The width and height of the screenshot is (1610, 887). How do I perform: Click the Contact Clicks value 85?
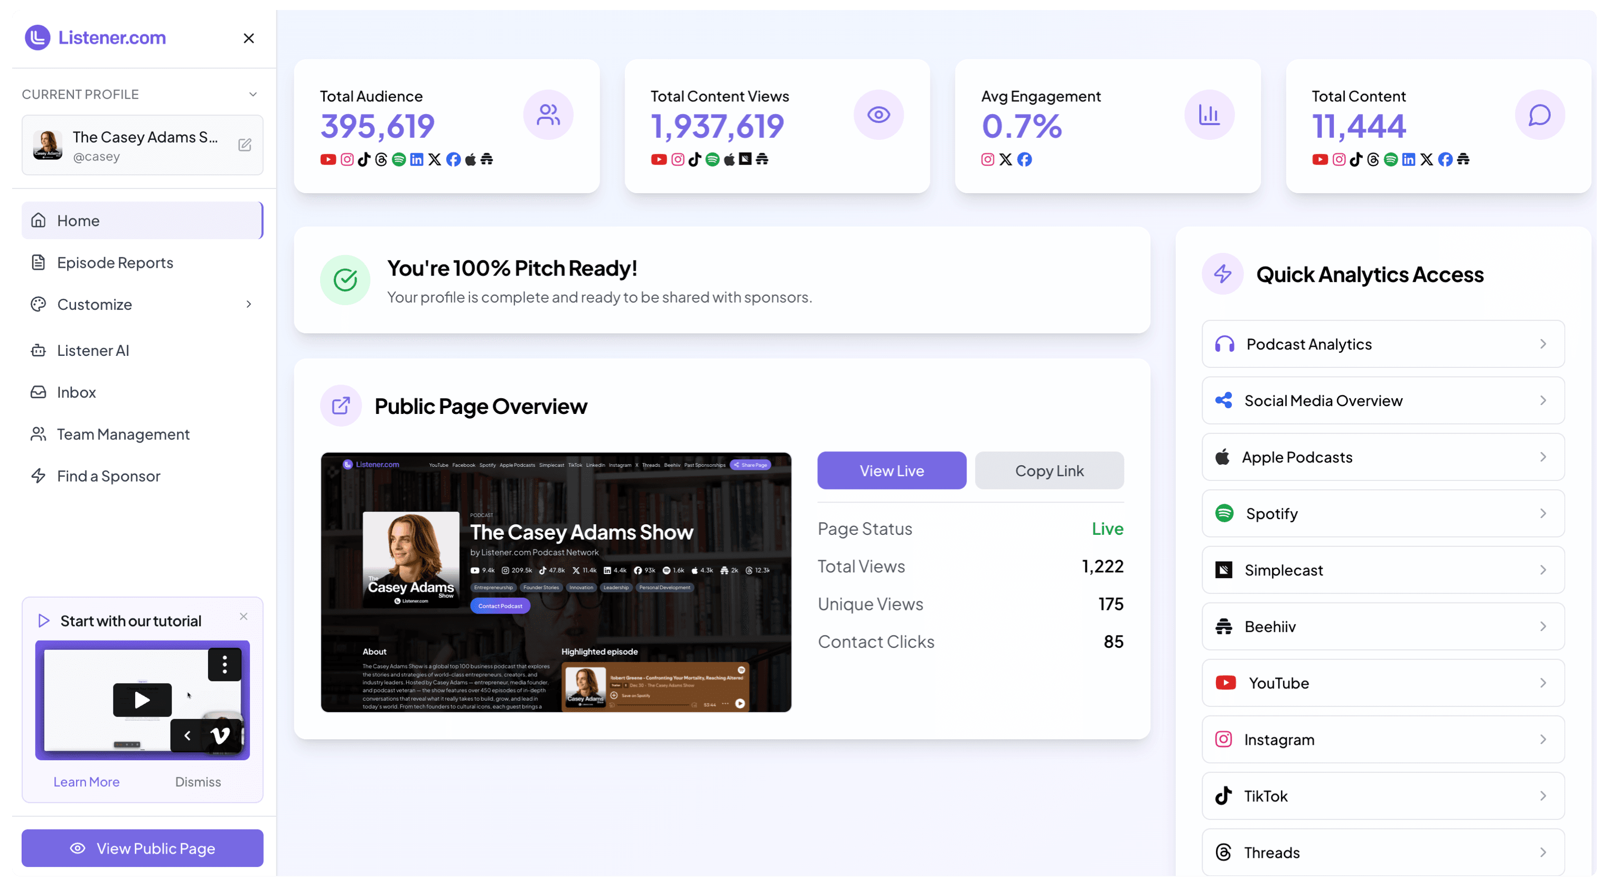pos(1114,642)
